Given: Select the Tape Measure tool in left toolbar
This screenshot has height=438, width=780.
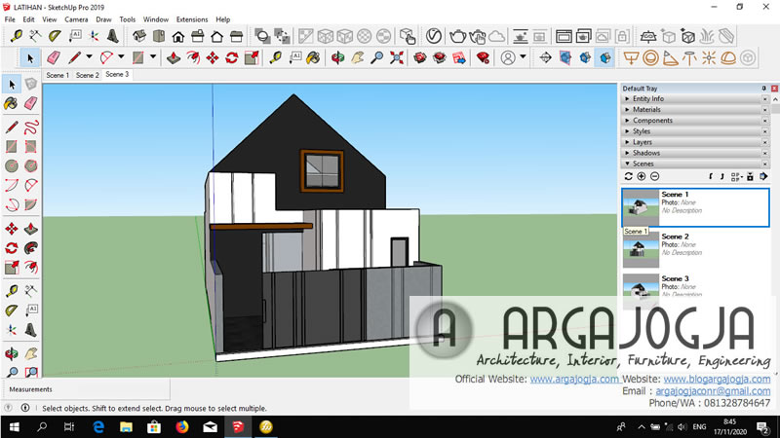Looking at the screenshot, I should click(x=12, y=291).
